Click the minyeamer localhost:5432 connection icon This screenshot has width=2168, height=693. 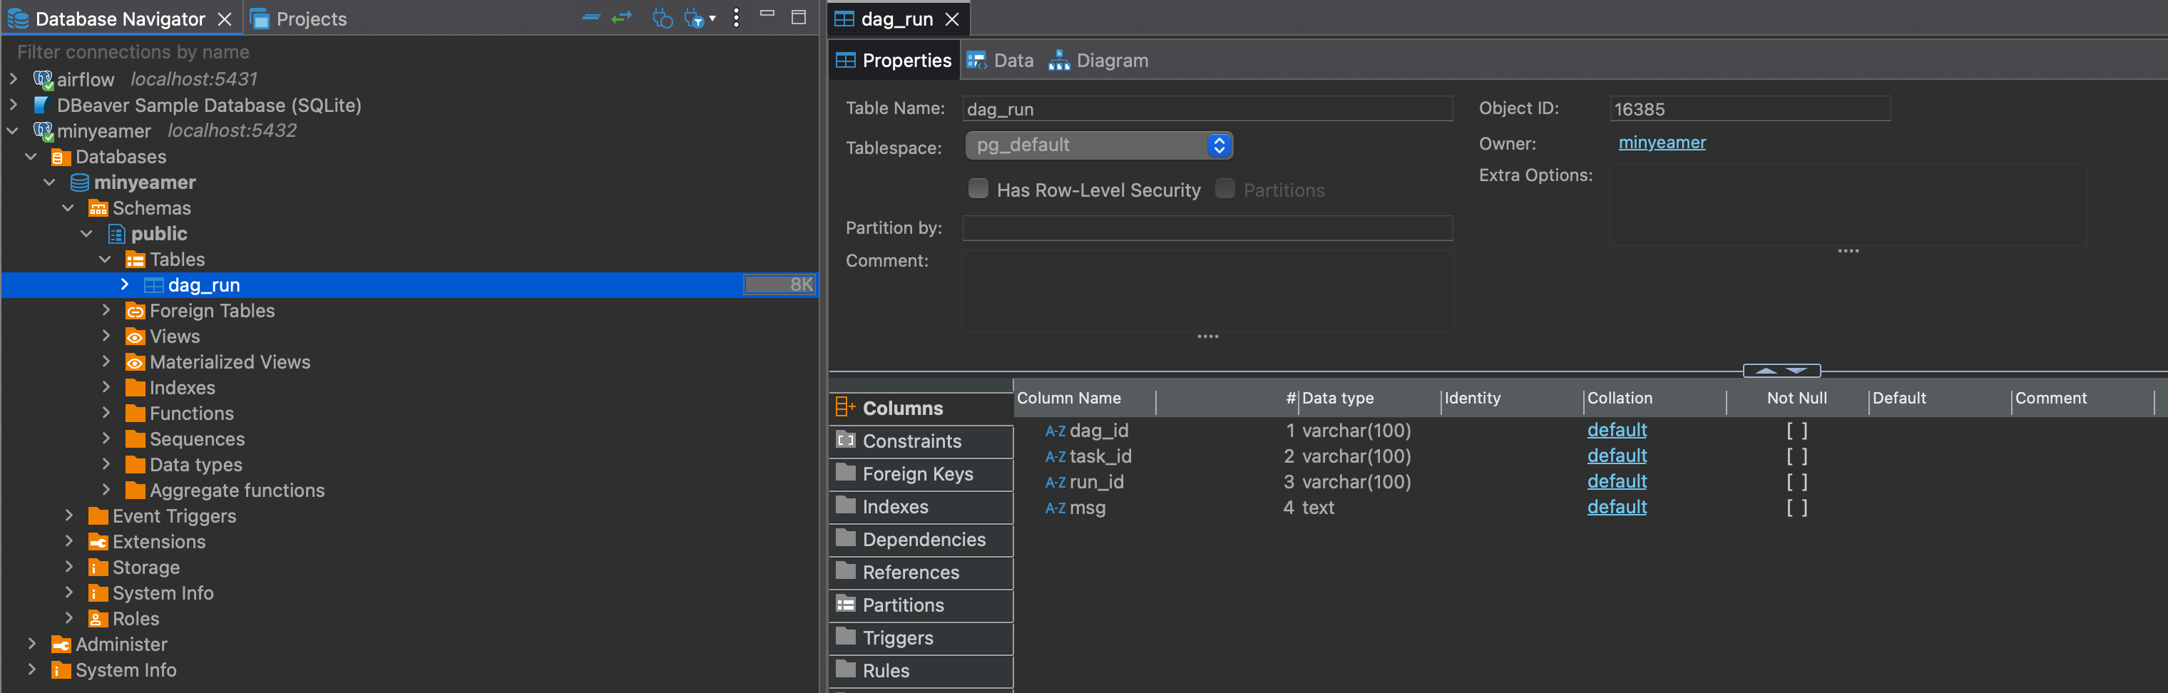click(43, 131)
